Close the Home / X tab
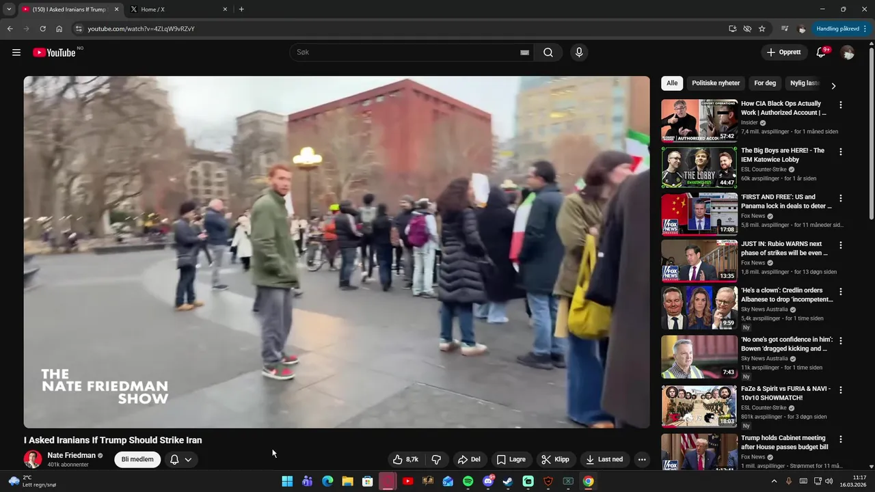This screenshot has height=492, width=875. pyautogui.click(x=225, y=10)
